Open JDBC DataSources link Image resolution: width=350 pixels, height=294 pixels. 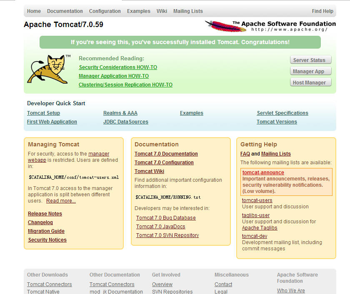pos(126,121)
